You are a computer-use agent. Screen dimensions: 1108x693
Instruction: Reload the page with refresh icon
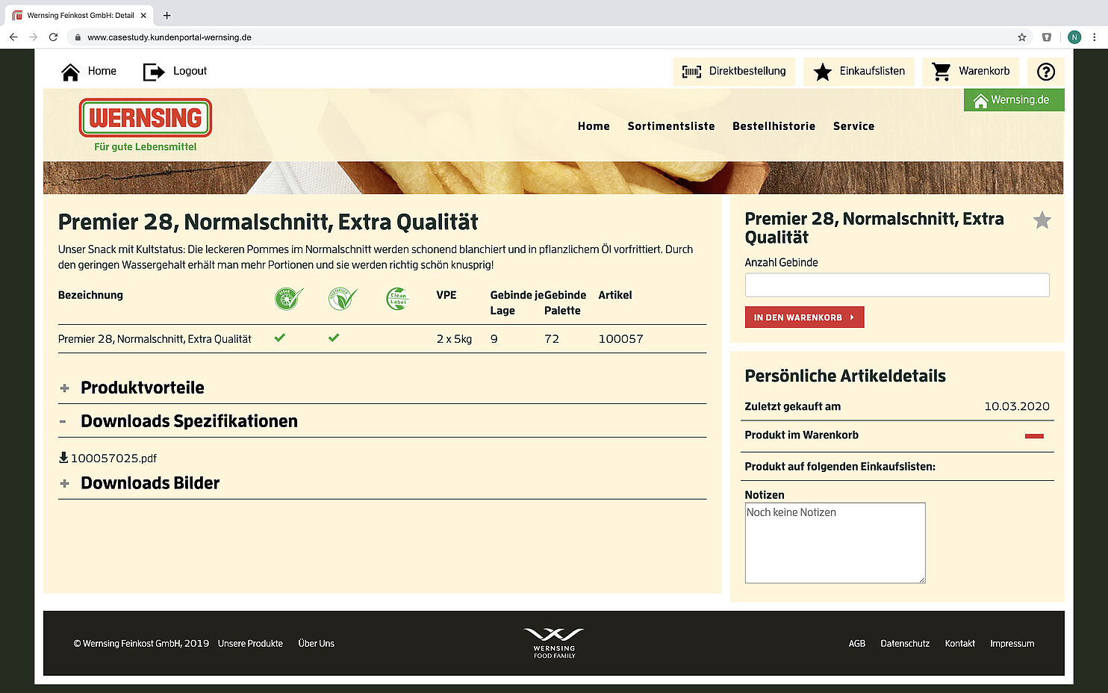point(53,37)
